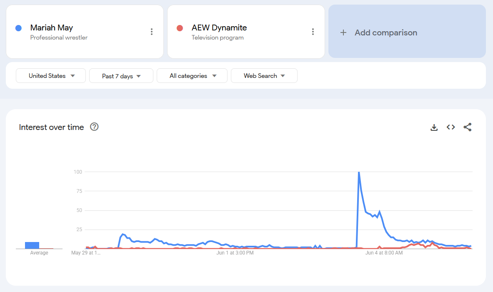Open more options for AEW Dynamite
Screen dimensions: 493x292
(313, 31)
